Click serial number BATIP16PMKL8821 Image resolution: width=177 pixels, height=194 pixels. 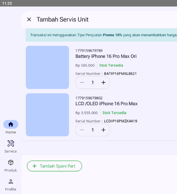(x=120, y=74)
